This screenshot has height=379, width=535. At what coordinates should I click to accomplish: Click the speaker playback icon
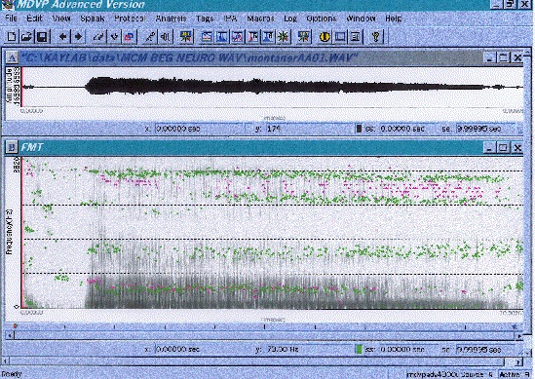(x=166, y=36)
